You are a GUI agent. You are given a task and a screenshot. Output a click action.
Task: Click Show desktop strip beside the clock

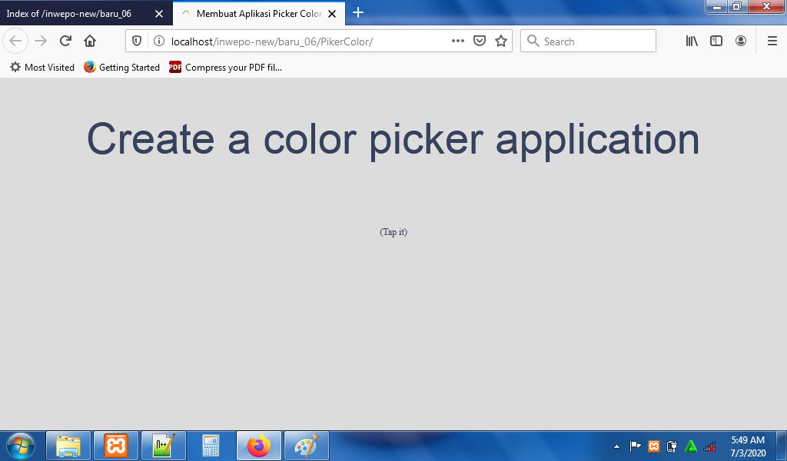click(x=782, y=446)
